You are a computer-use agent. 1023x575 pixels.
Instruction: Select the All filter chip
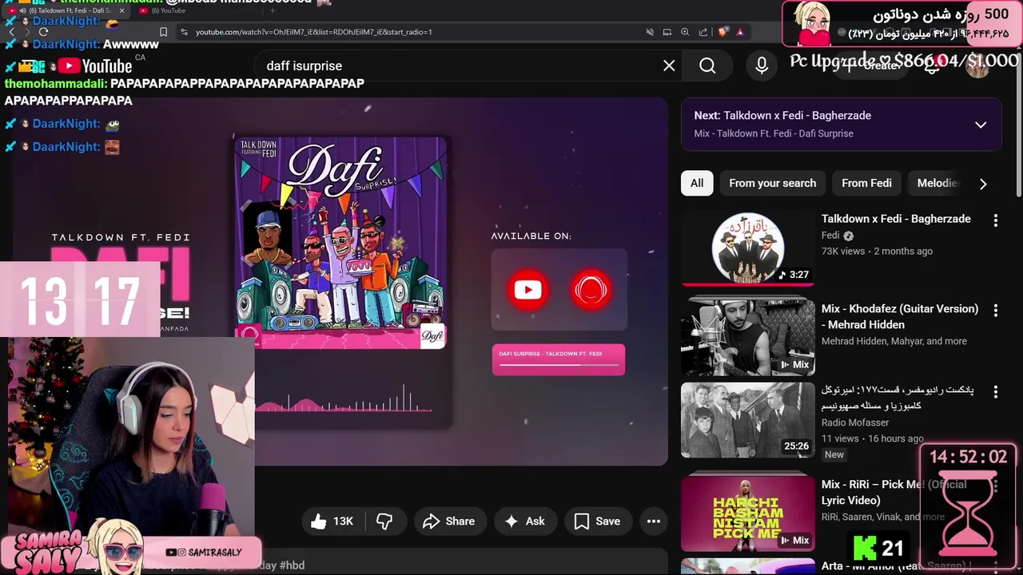(697, 183)
